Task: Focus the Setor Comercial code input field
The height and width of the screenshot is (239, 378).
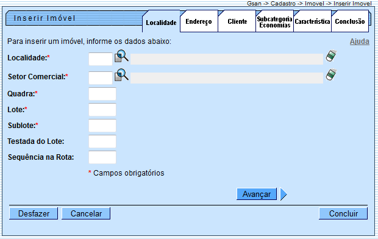Action: pyautogui.click(x=101, y=77)
